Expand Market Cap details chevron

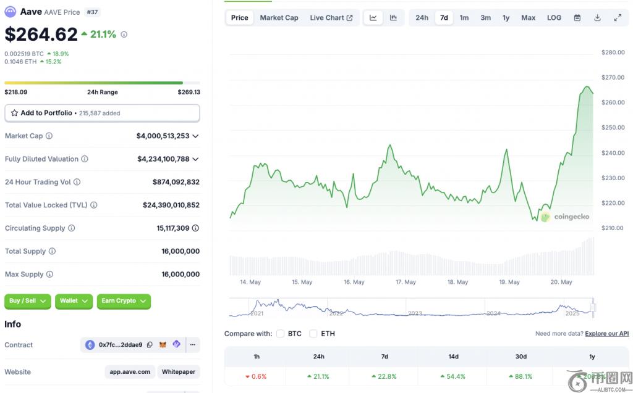click(195, 136)
